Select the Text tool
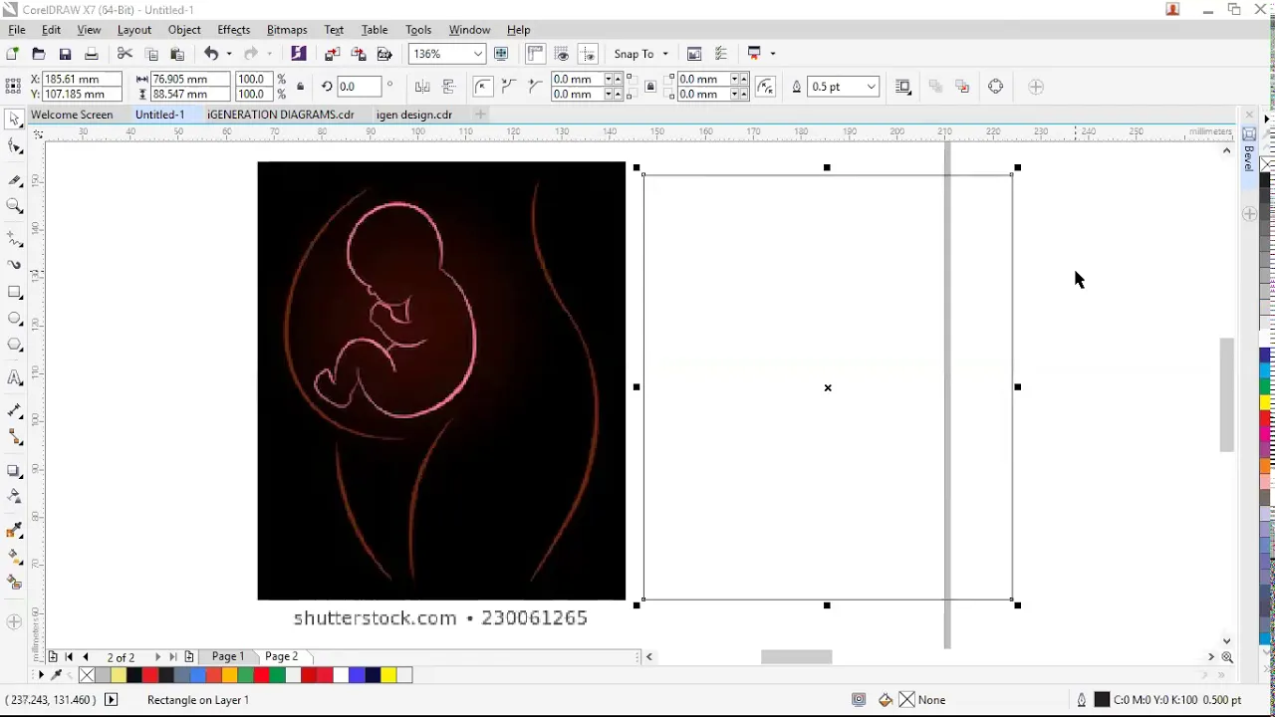The height and width of the screenshot is (717, 1275). tap(14, 378)
